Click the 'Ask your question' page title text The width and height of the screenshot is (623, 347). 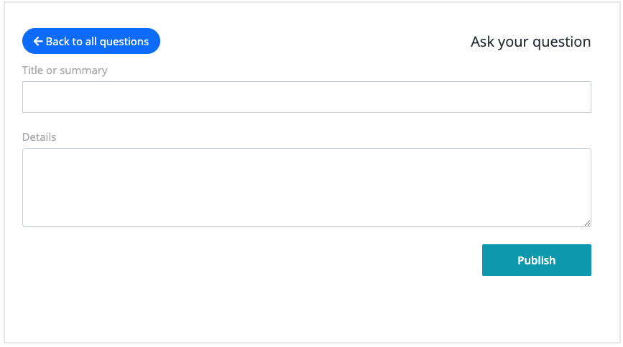pos(530,42)
